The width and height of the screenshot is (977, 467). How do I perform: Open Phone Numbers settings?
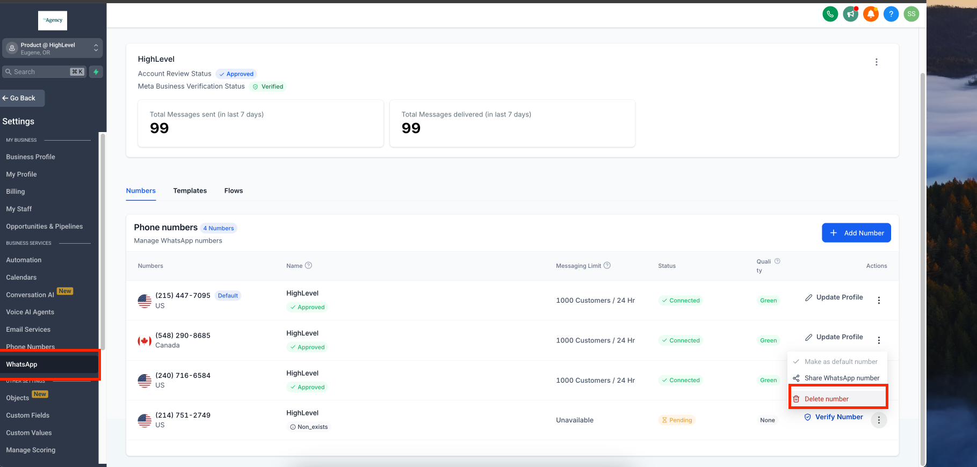tap(31, 347)
